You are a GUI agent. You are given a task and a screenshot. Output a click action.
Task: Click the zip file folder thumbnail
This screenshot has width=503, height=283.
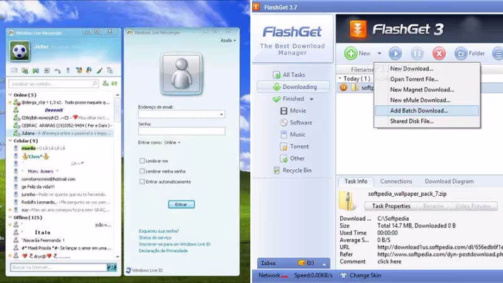click(x=348, y=201)
